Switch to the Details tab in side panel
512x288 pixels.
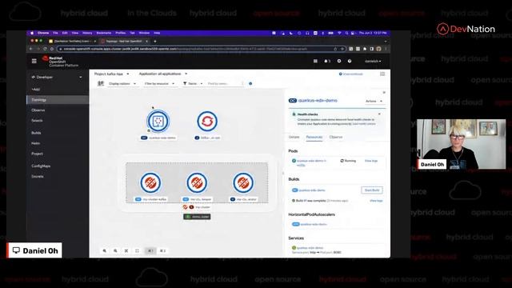[294, 137]
